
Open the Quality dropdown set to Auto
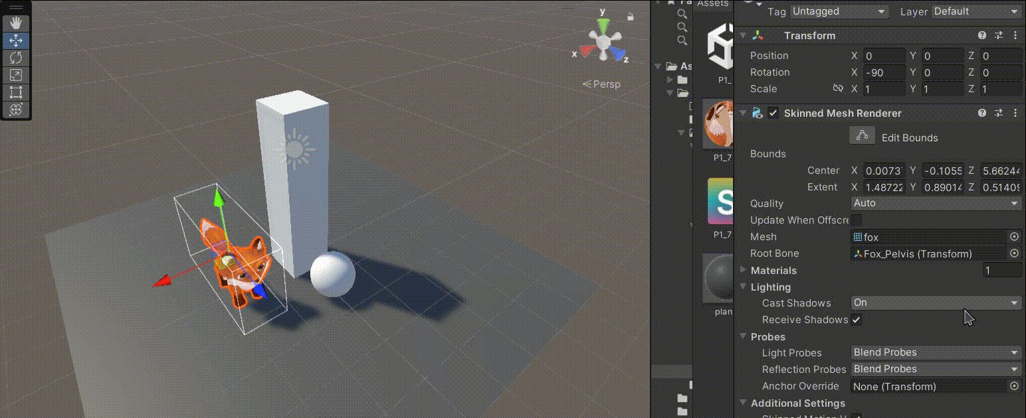pyautogui.click(x=936, y=203)
